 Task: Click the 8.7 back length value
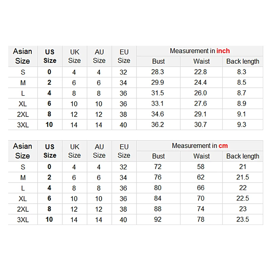(242, 93)
